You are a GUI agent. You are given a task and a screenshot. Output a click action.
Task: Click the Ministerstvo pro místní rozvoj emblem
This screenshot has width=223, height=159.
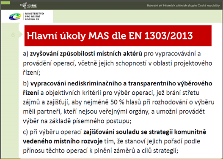tap(15, 16)
